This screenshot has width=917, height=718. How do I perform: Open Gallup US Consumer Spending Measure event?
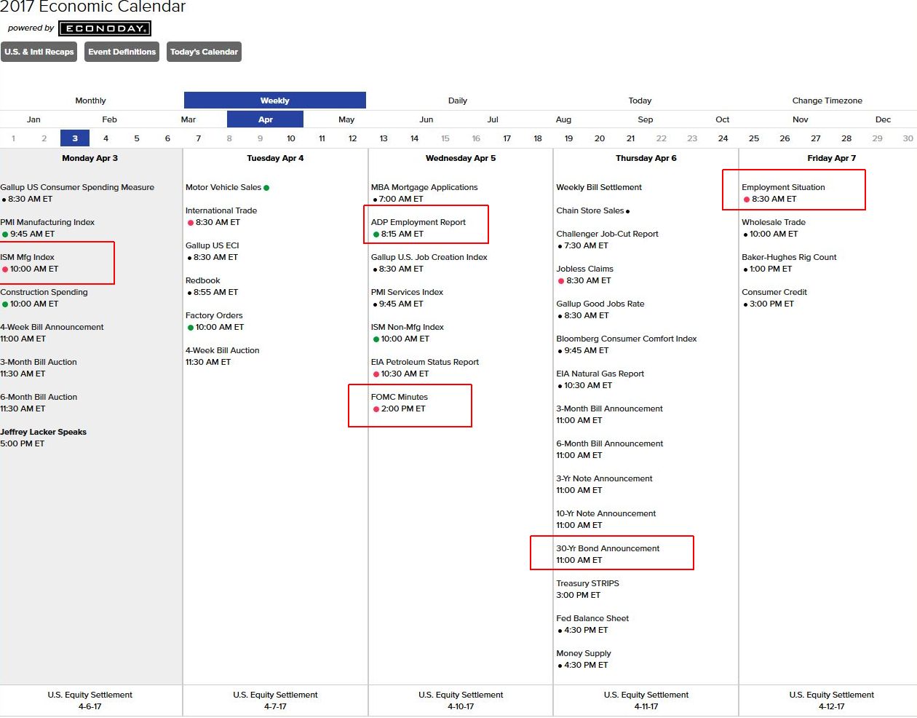77,187
